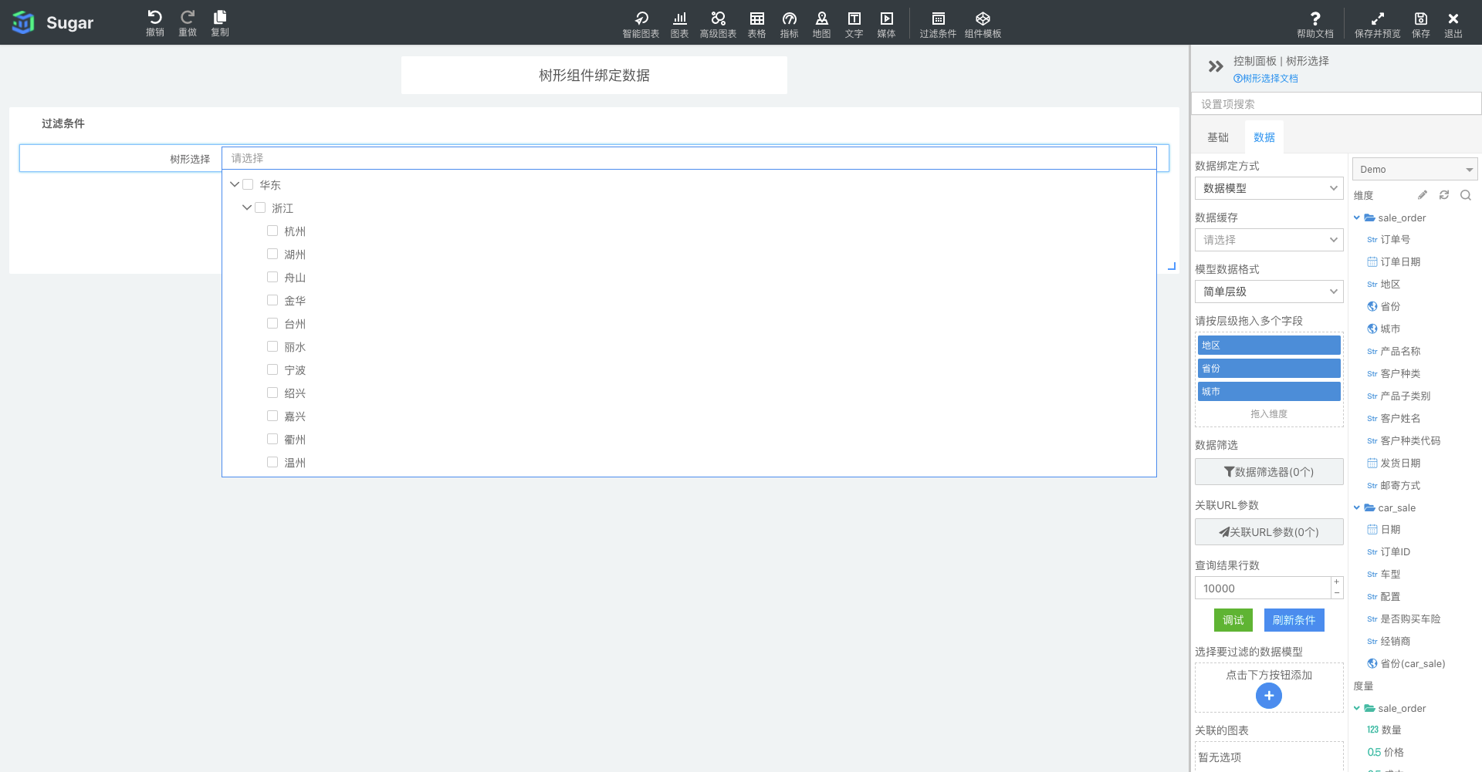Collapse the 浙江 tree node
The image size is (1482, 772).
coord(247,207)
